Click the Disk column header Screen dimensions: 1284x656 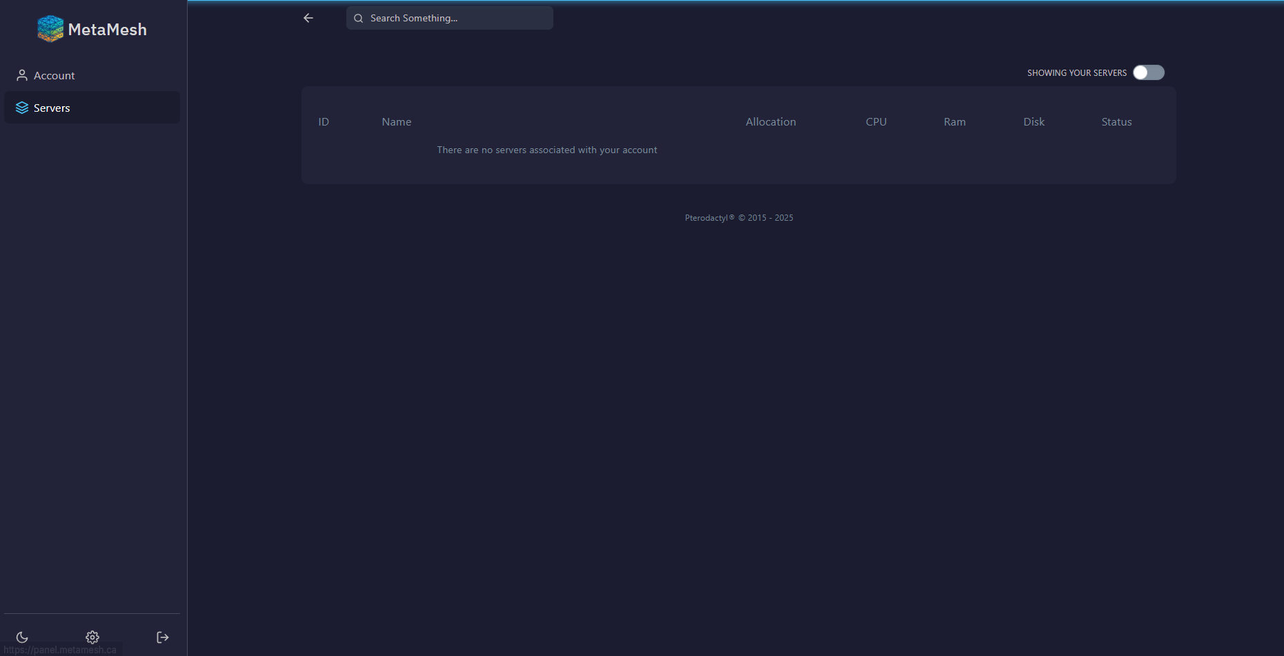click(1034, 122)
